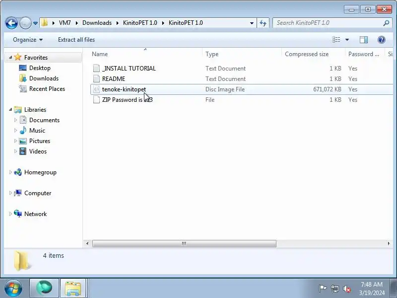Screen dimensions: 397x298
Task: Click the Homegroup icon
Action: (x=18, y=172)
